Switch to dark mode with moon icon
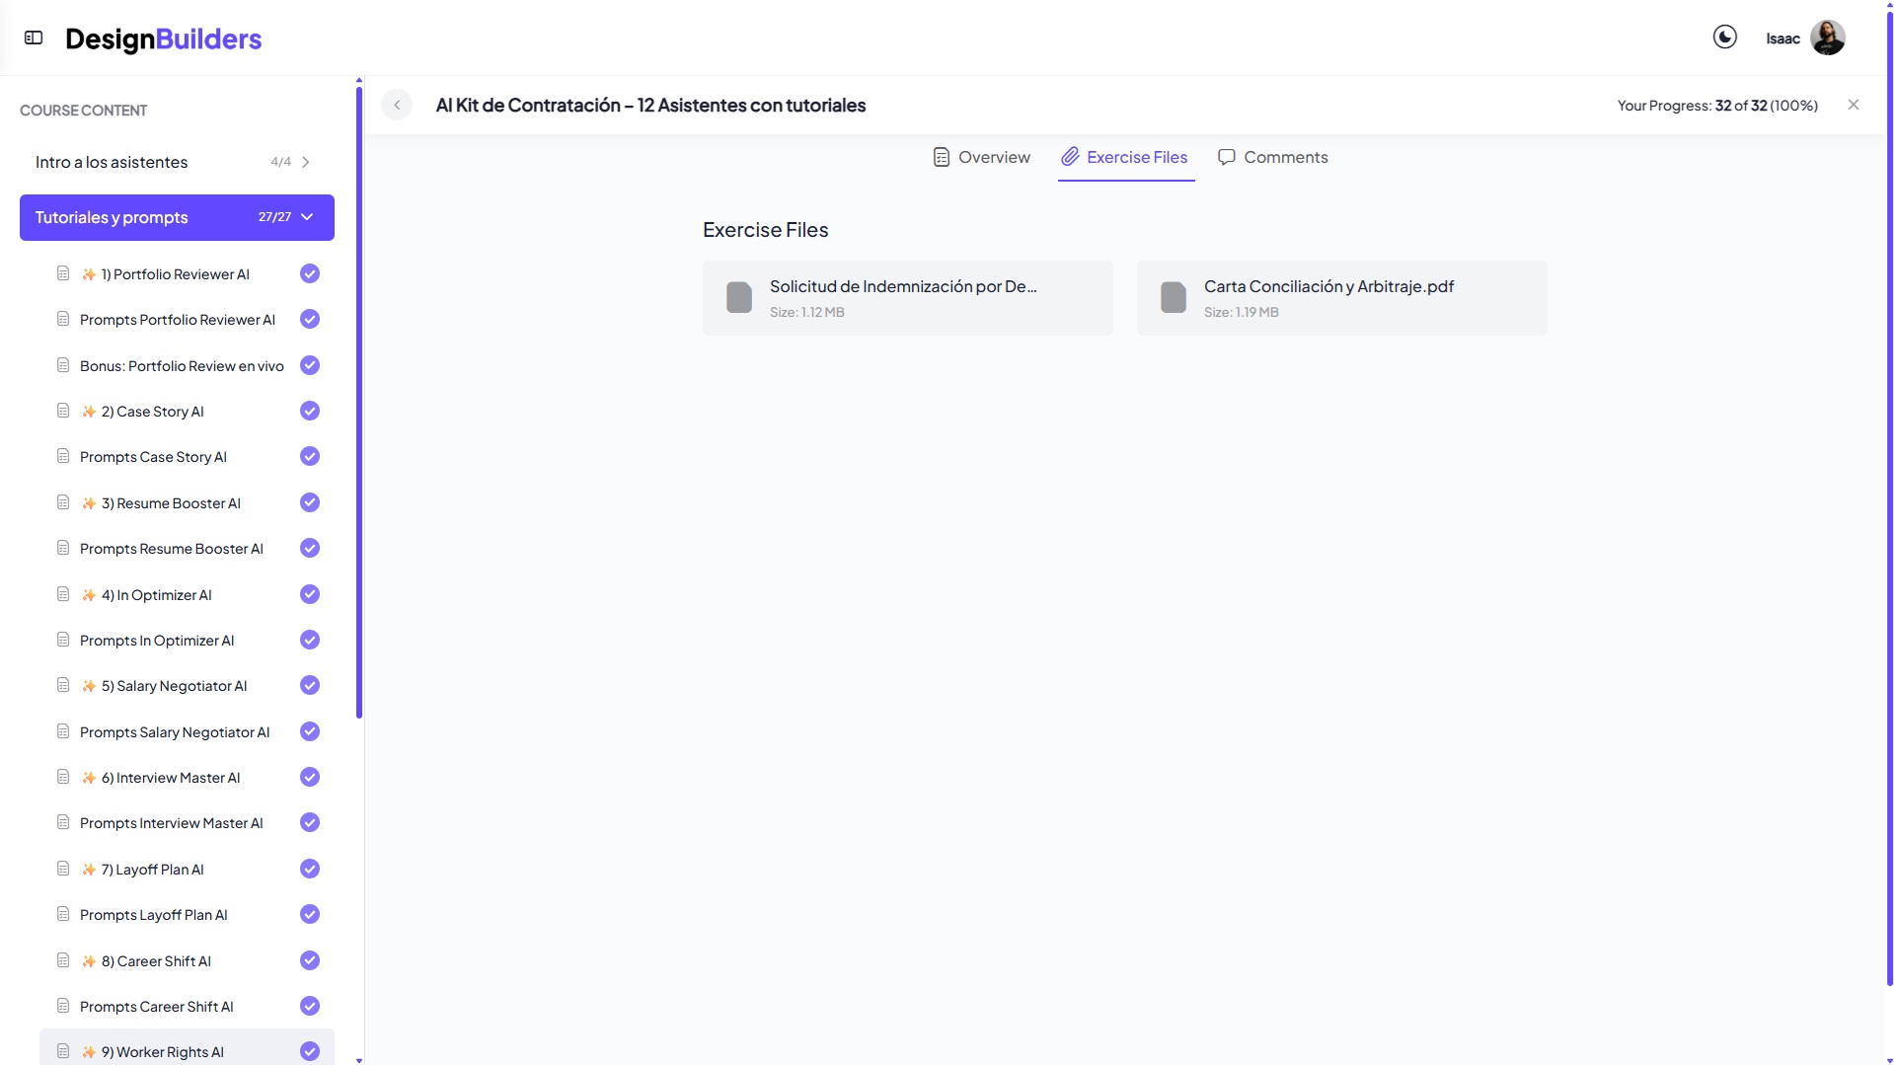The image size is (1894, 1065). [x=1724, y=38]
